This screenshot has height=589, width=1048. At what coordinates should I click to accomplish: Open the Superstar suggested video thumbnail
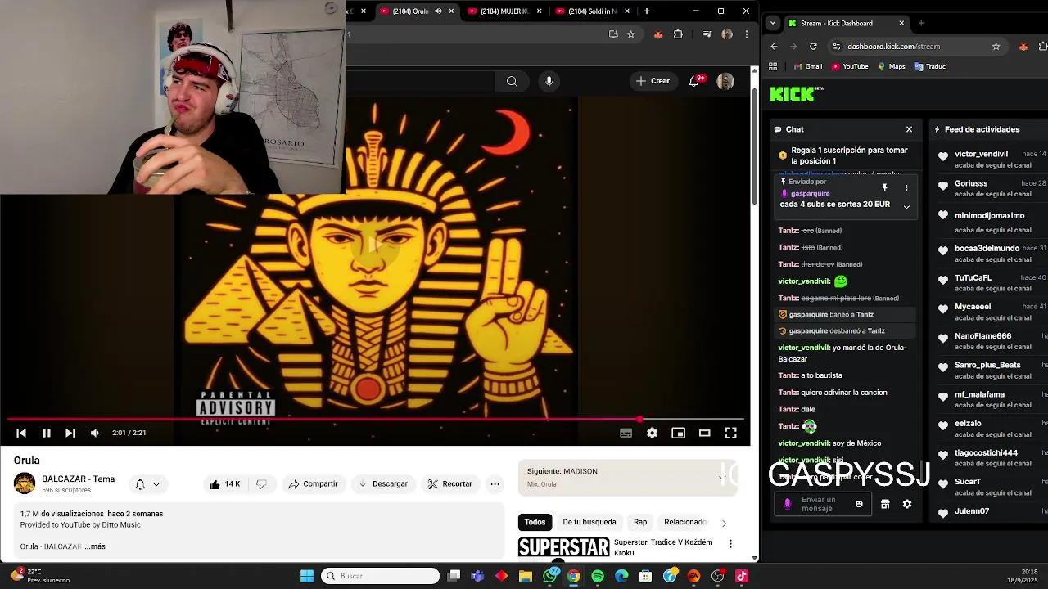click(x=564, y=547)
